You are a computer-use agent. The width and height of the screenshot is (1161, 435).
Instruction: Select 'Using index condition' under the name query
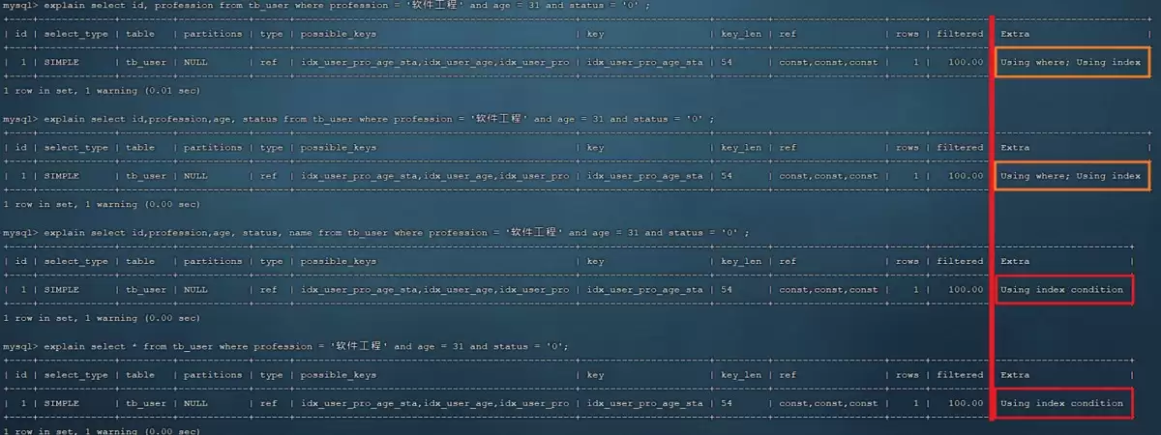[1063, 289]
